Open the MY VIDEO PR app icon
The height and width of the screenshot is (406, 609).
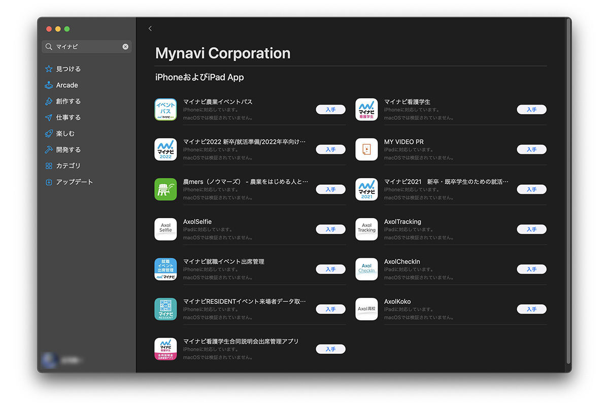pyautogui.click(x=366, y=150)
